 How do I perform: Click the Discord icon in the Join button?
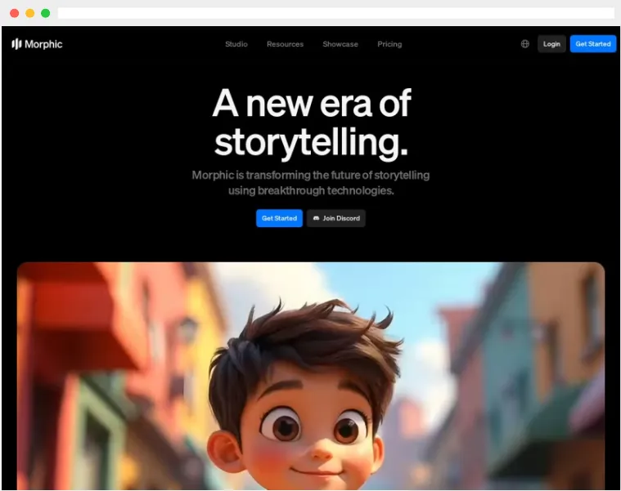pyautogui.click(x=316, y=218)
